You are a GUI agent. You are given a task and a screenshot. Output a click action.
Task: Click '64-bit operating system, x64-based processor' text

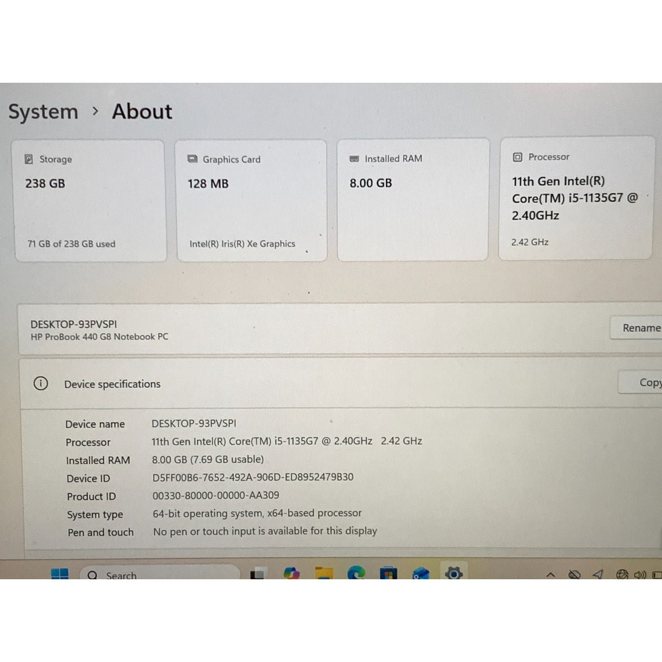[x=257, y=513]
